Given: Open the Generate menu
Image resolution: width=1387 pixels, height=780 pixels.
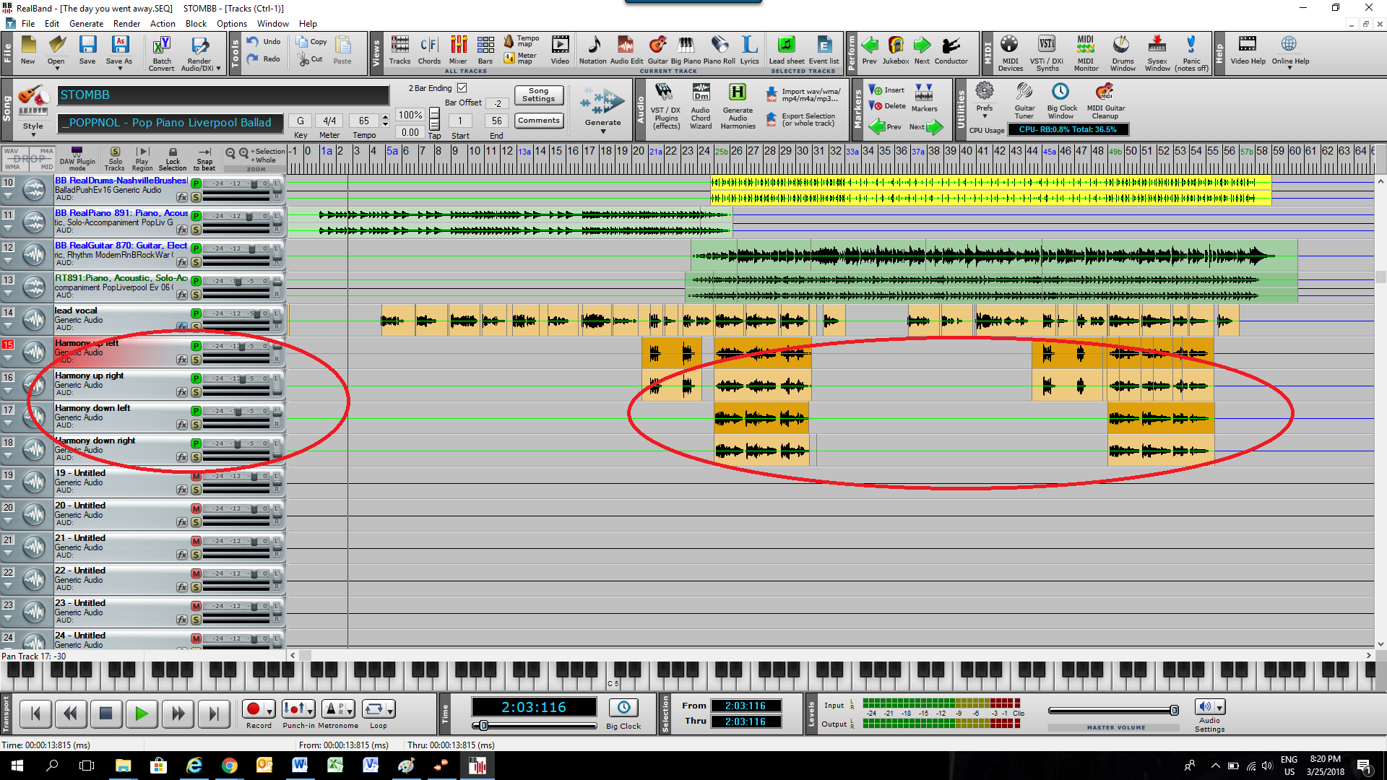Looking at the screenshot, I should (x=86, y=23).
